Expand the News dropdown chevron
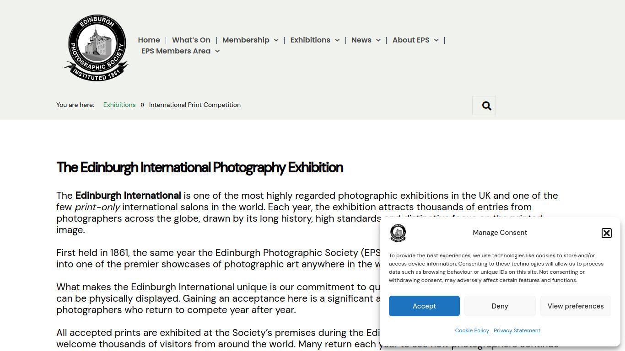This screenshot has width=625, height=351. coord(378,40)
